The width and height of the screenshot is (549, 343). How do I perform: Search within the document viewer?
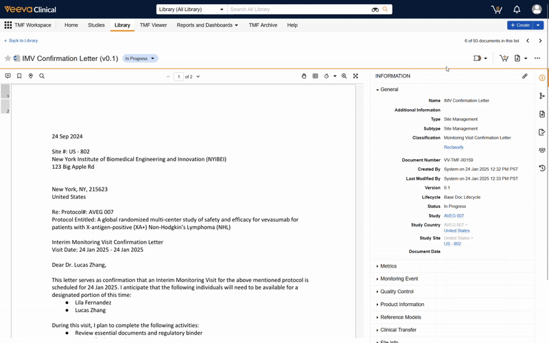[42, 76]
